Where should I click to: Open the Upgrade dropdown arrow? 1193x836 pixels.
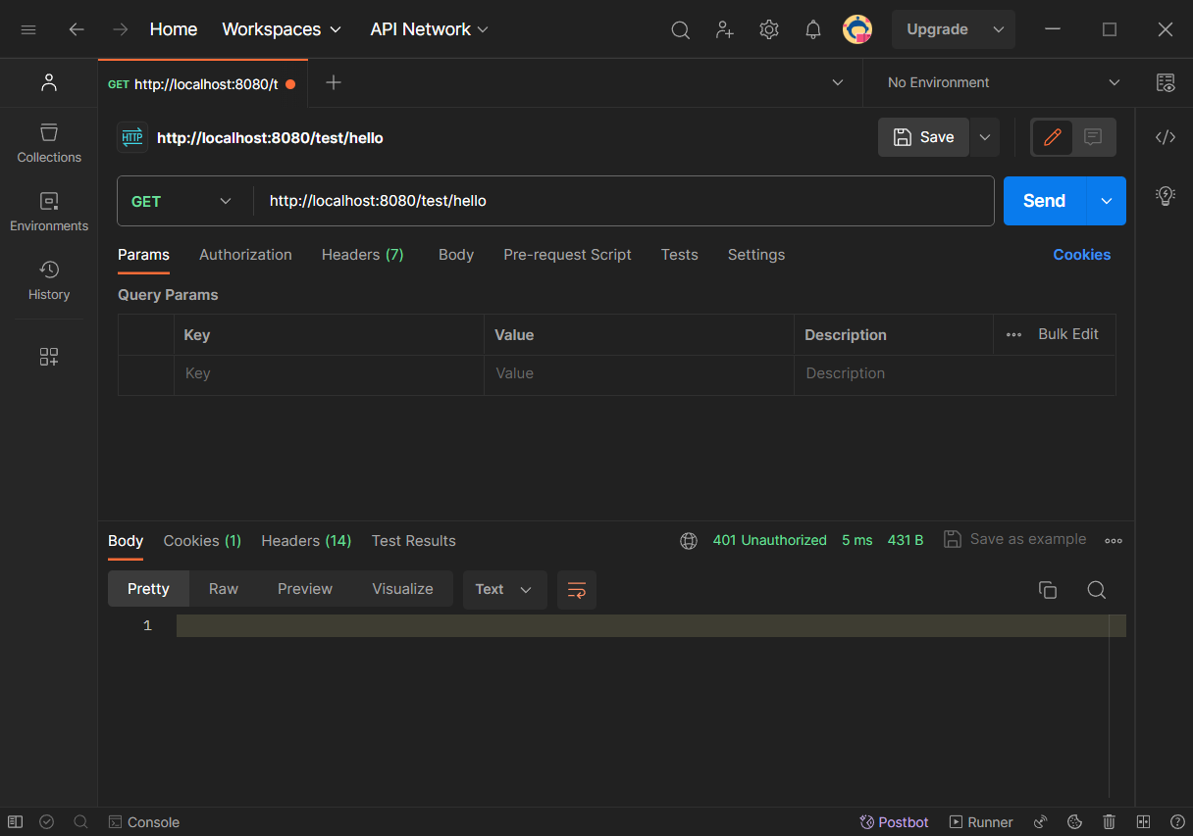coord(999,29)
